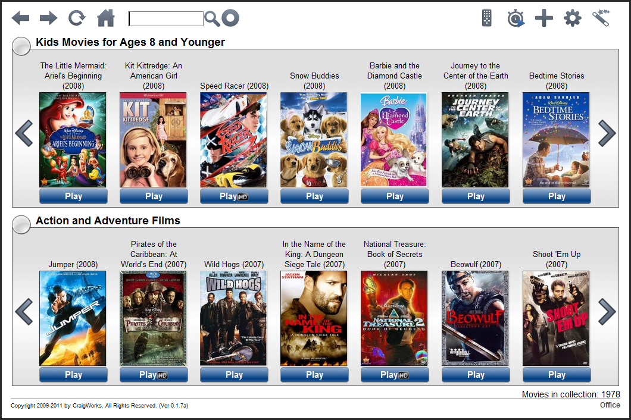Click the magnifying glass search icon
The width and height of the screenshot is (631, 420).
coord(212,18)
